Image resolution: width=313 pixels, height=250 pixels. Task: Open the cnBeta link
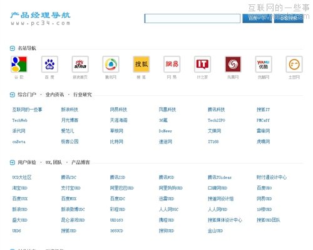click(19, 142)
